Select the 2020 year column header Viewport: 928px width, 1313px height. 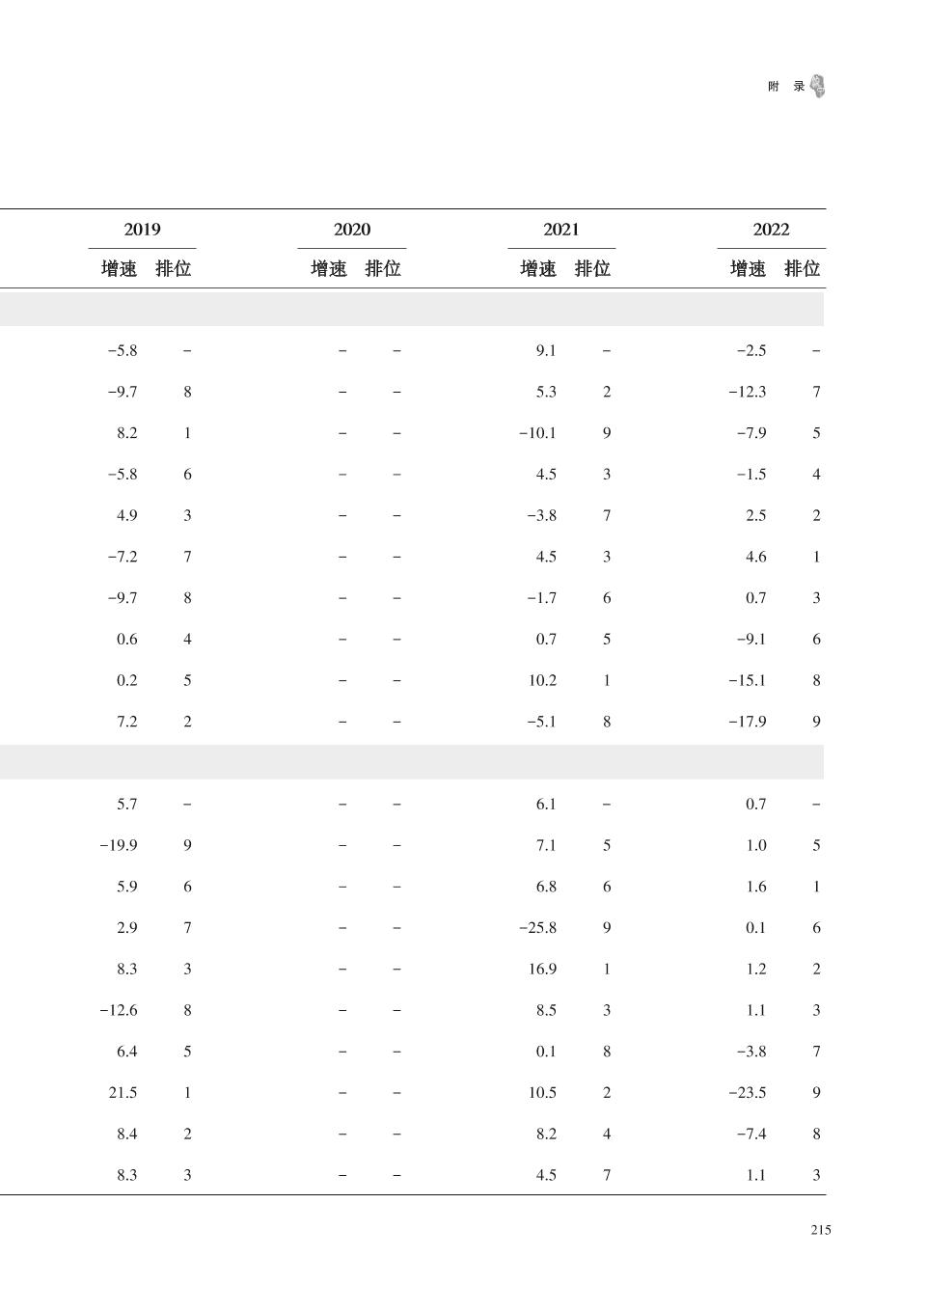pos(352,230)
